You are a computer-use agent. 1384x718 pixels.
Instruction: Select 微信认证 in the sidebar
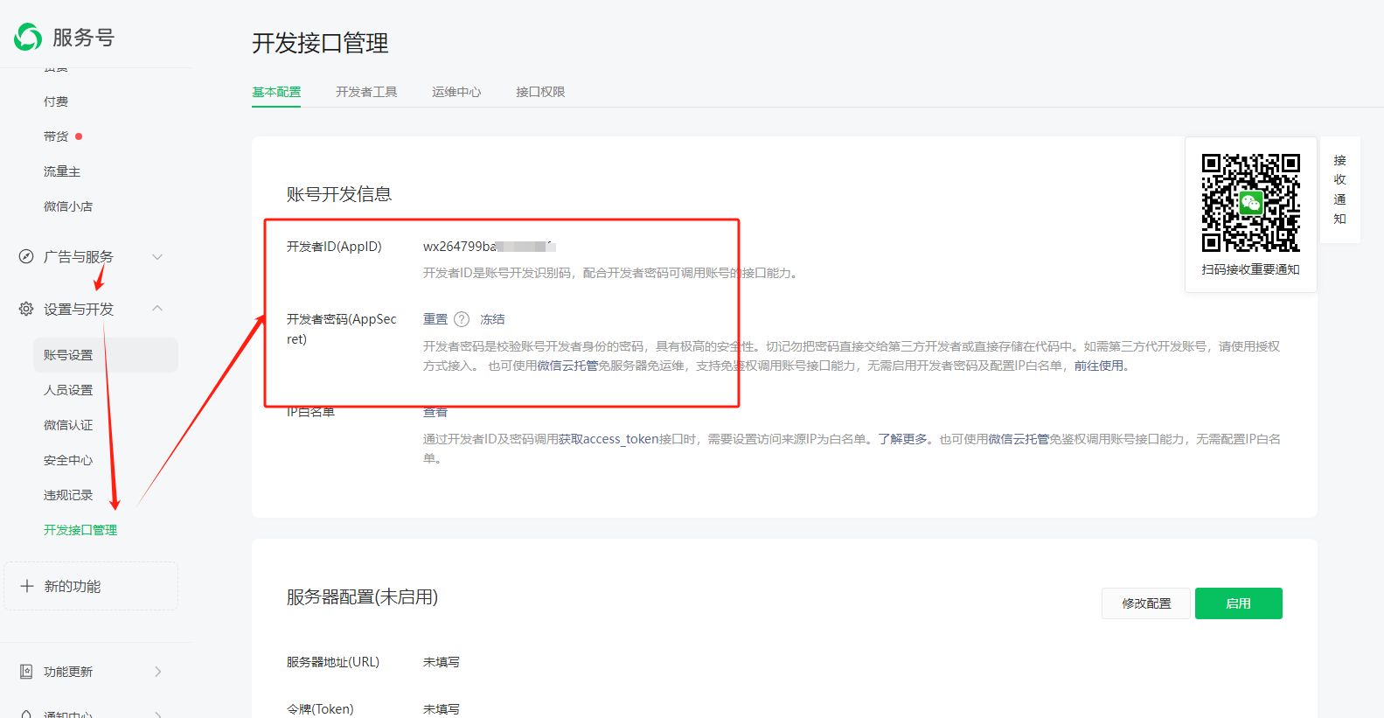(68, 425)
